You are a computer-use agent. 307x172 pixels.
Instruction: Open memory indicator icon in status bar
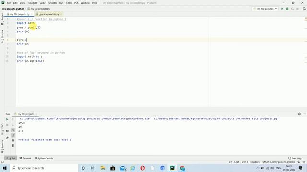(304, 162)
